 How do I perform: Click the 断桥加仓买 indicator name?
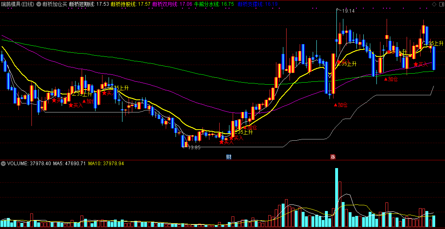click(55, 4)
